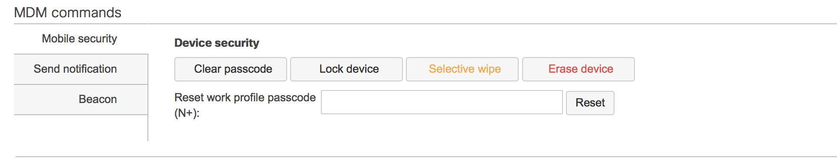Click the MDM commands heading

click(x=68, y=13)
